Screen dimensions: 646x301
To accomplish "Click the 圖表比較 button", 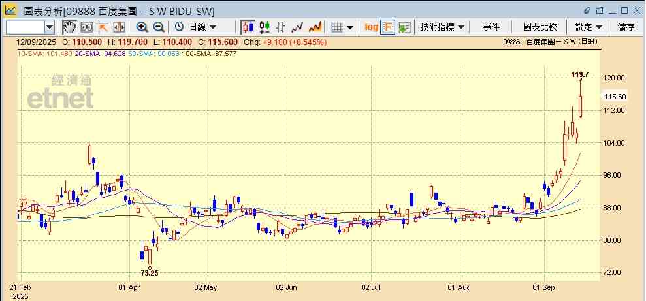I will coord(540,27).
